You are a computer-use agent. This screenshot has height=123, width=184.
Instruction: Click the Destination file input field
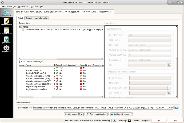(x=103, y=108)
